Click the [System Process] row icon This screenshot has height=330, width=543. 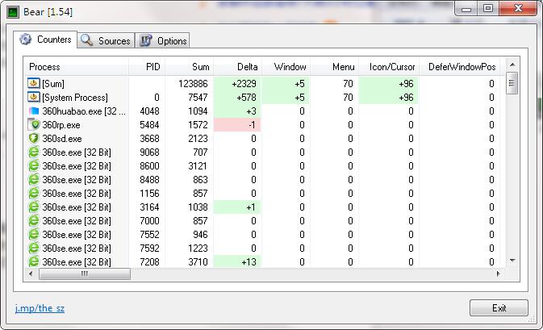34,97
